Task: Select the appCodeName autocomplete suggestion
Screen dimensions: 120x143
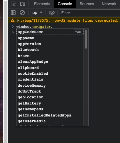Action: [50, 32]
